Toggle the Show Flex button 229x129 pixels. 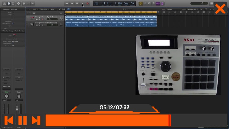[64, 9]
